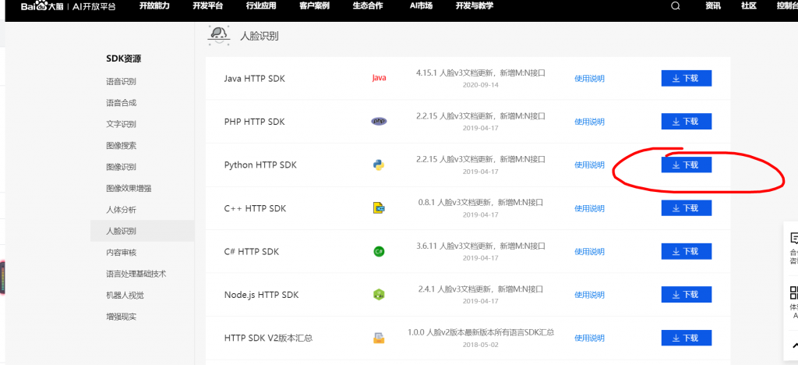The width and height of the screenshot is (798, 365).
Task: Click the Python language icon
Action: tap(379, 165)
